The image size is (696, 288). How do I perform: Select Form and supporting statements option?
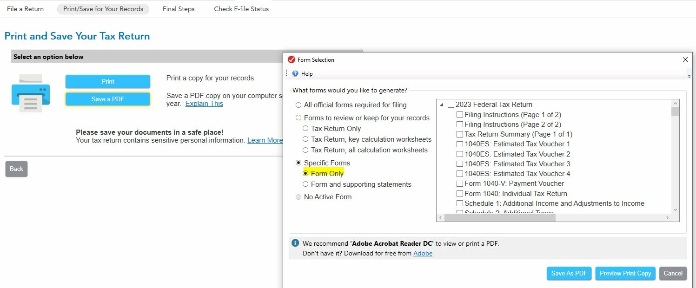305,184
